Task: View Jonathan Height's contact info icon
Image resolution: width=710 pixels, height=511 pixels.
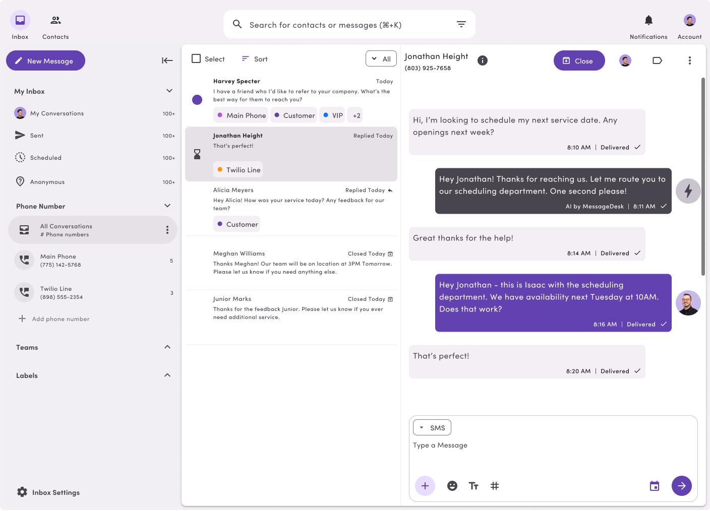Action: 483,60
